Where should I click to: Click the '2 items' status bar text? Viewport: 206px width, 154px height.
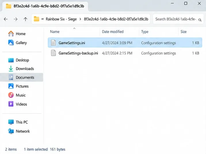(11, 149)
